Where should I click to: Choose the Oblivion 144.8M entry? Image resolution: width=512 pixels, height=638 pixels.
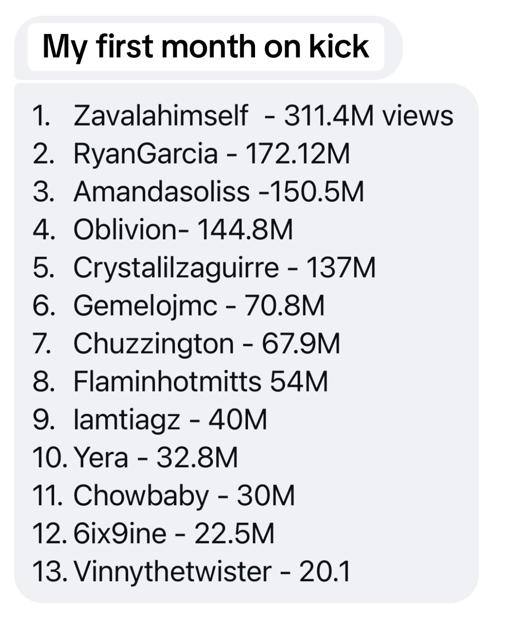pos(163,229)
